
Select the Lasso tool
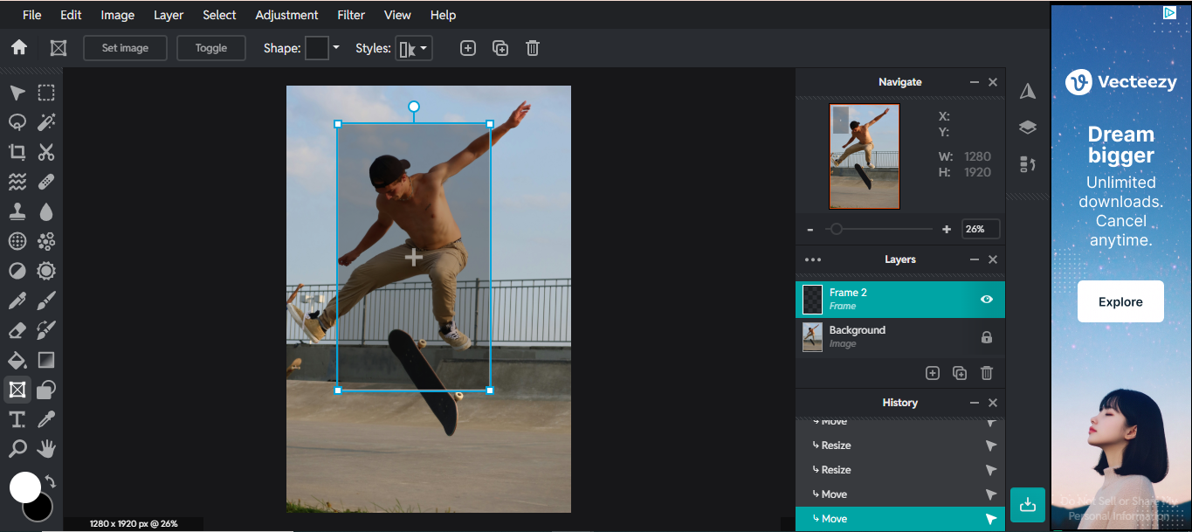(17, 122)
